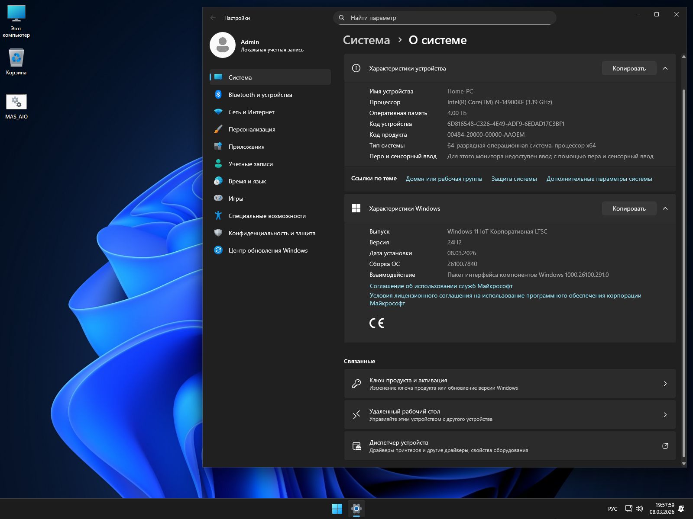Viewport: 693px width, 519px height.
Task: Open Remote Desktop settings row
Action: coord(509,415)
